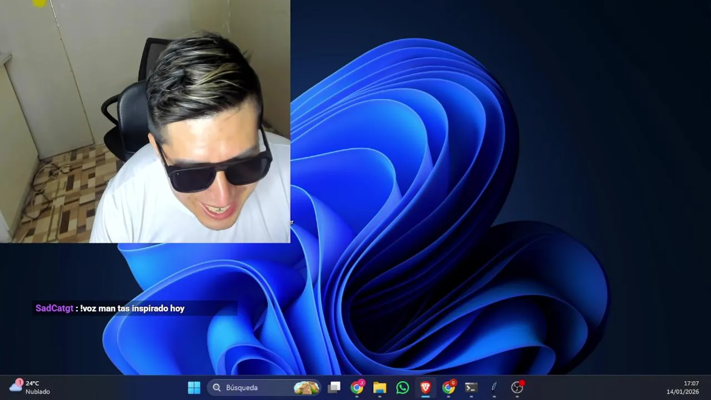Screen dimensions: 711x400
Task: Open WhatsApp from the taskbar
Action: tap(403, 387)
